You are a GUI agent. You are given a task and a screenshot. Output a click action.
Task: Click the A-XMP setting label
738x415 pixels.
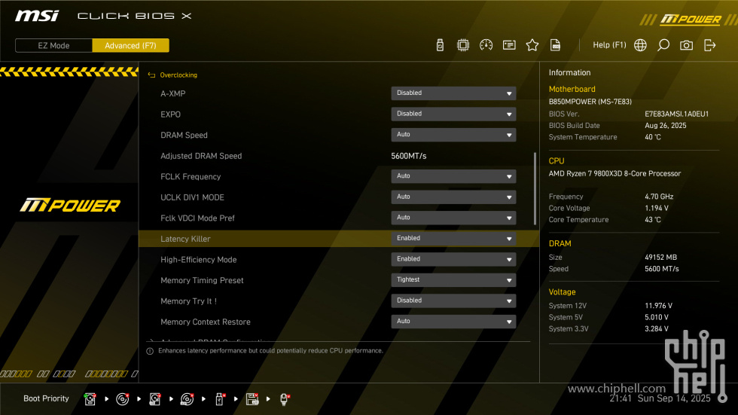(172, 93)
